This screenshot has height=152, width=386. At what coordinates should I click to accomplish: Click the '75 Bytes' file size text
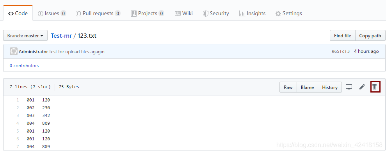(69, 87)
